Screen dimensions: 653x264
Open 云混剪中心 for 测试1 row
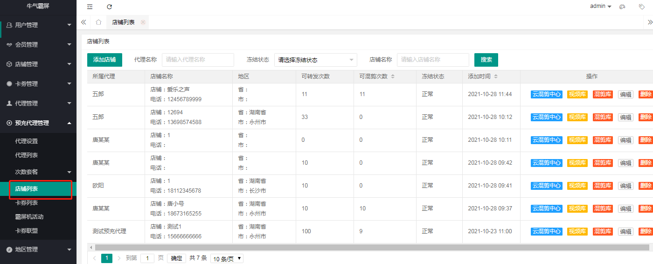click(x=547, y=231)
